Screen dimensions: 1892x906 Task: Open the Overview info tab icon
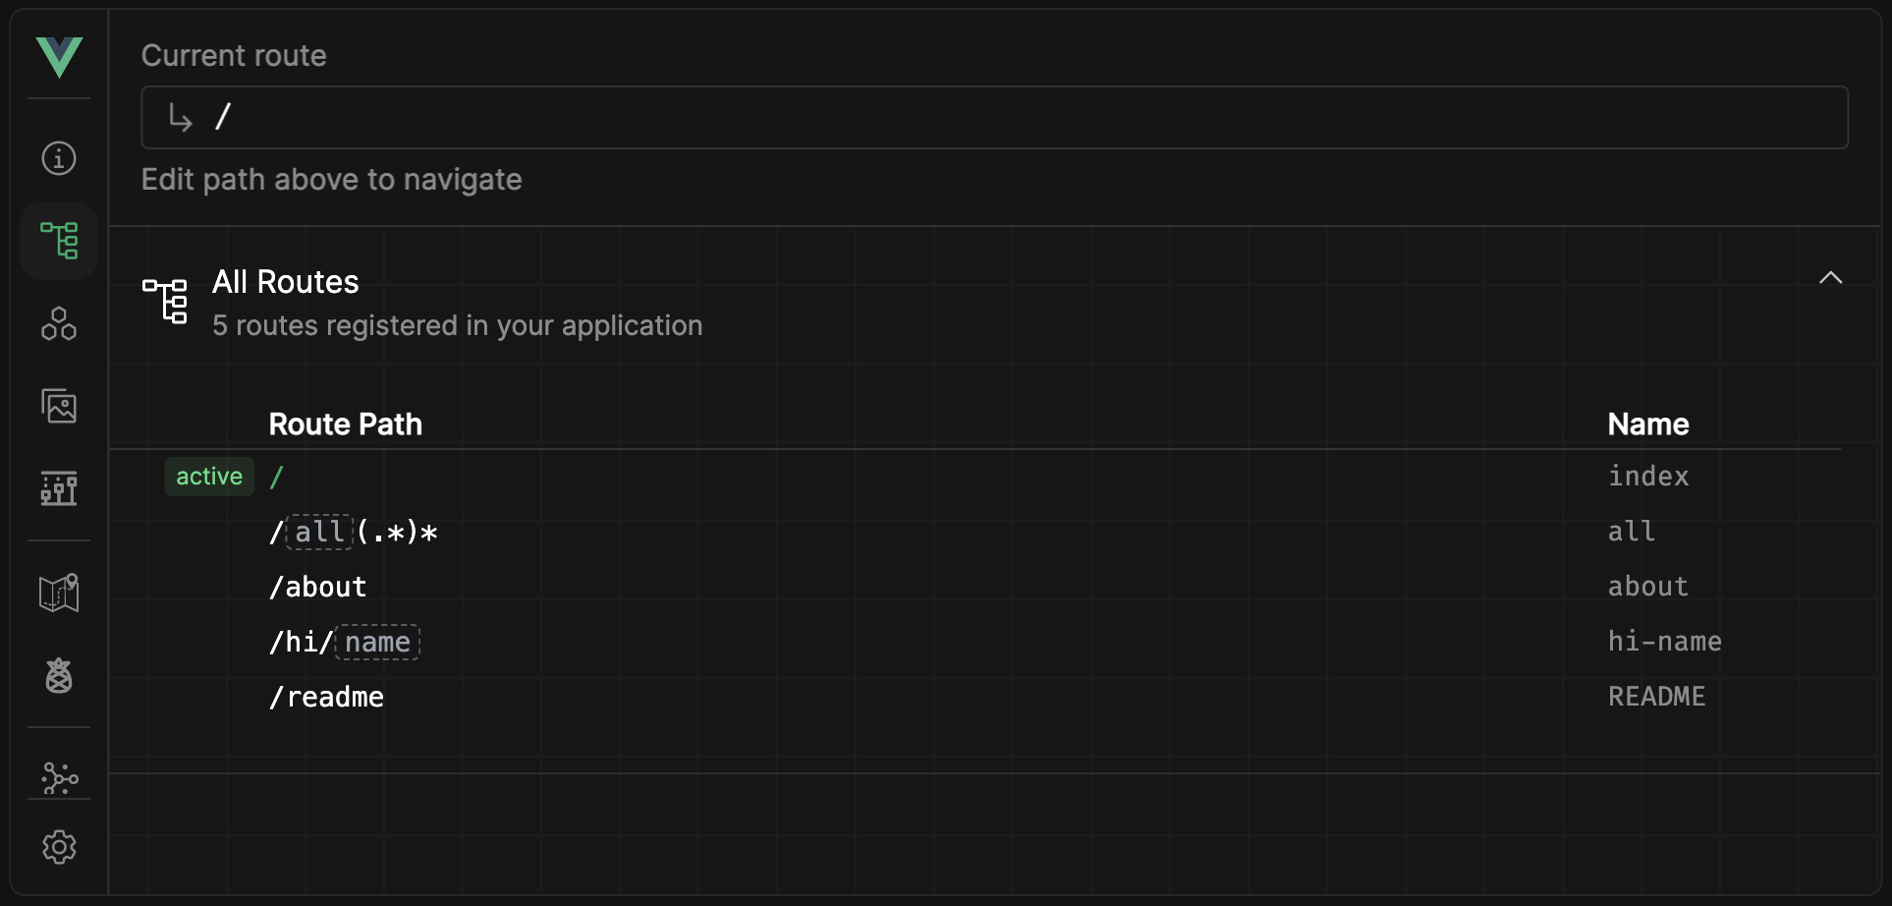59,158
